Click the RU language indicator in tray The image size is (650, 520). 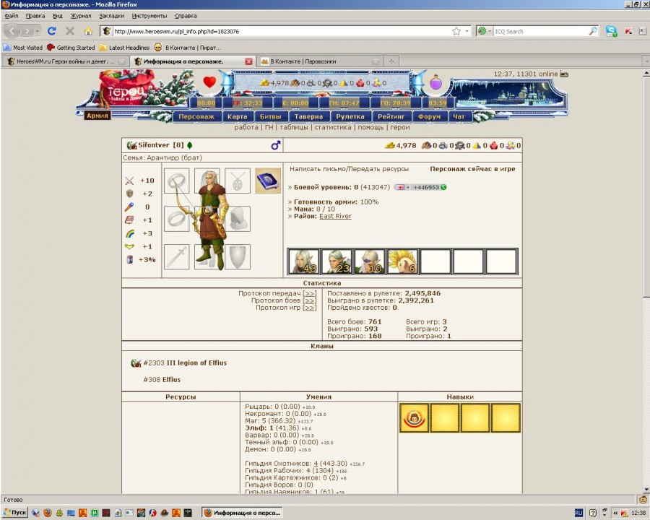click(578, 513)
